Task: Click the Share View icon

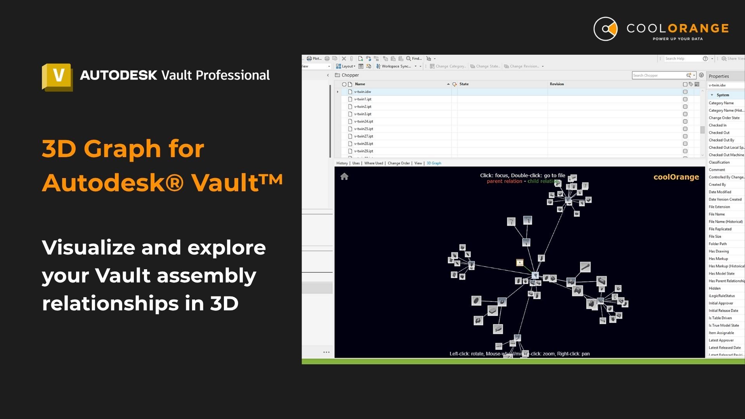Action: [x=724, y=59]
